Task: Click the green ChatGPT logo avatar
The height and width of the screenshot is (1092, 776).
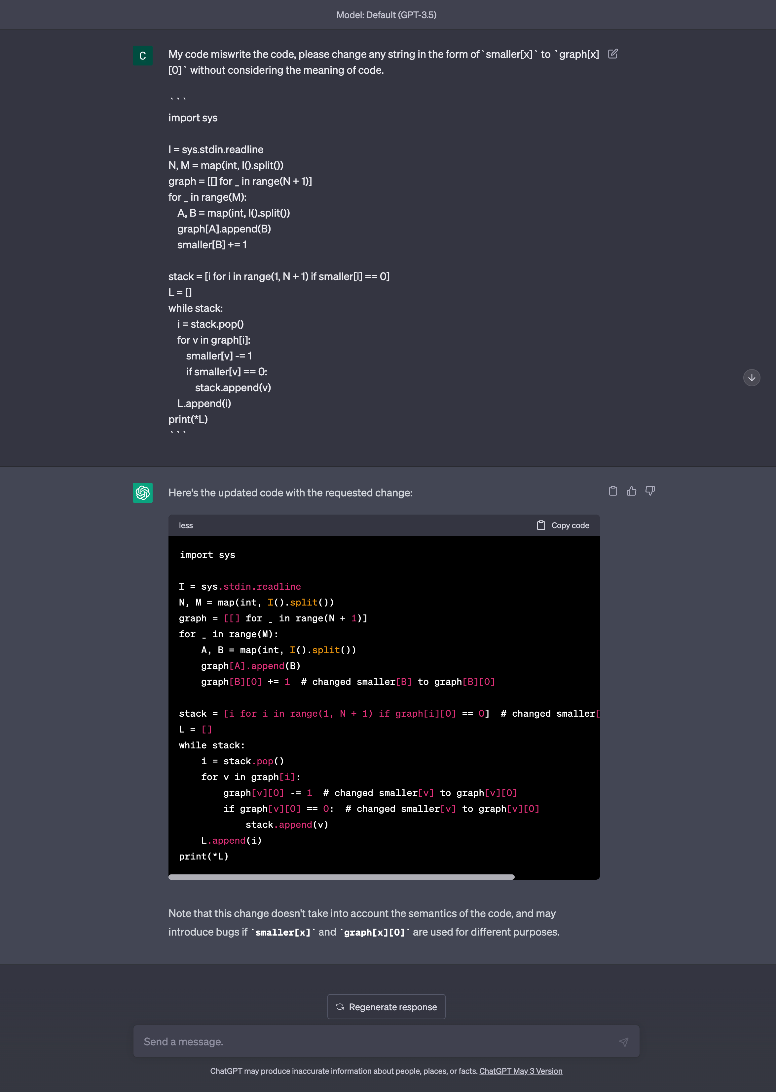Action: (142, 493)
